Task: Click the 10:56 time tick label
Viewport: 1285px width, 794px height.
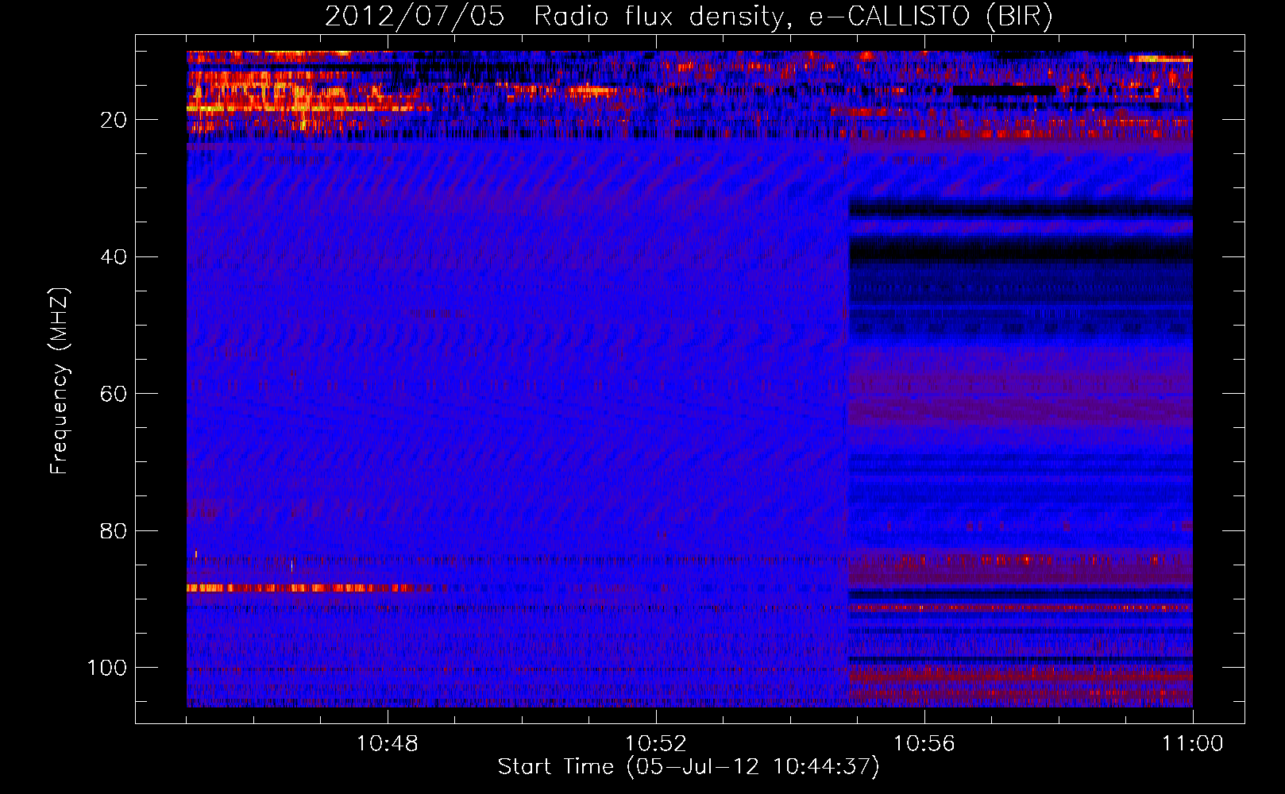Action: (x=924, y=744)
